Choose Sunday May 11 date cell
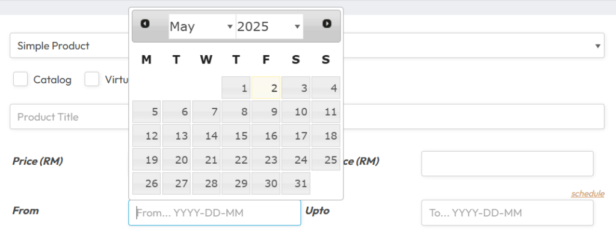 (326, 112)
